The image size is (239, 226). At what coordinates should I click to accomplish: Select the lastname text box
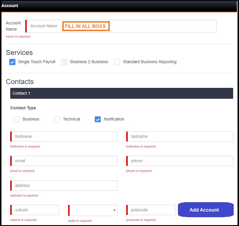coord(180,136)
